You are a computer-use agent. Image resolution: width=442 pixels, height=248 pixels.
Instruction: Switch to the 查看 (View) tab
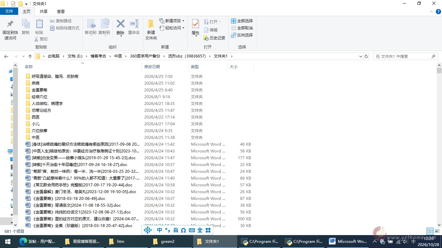61,11
